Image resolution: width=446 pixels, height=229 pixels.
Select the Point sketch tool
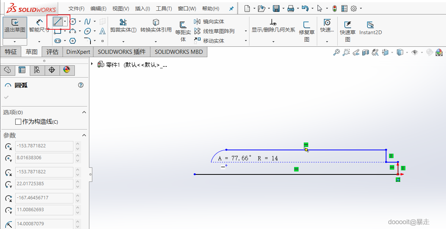tap(102, 41)
